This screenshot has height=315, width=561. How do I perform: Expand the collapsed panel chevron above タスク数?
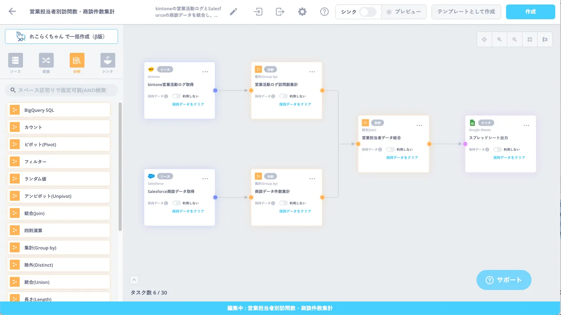click(x=134, y=280)
